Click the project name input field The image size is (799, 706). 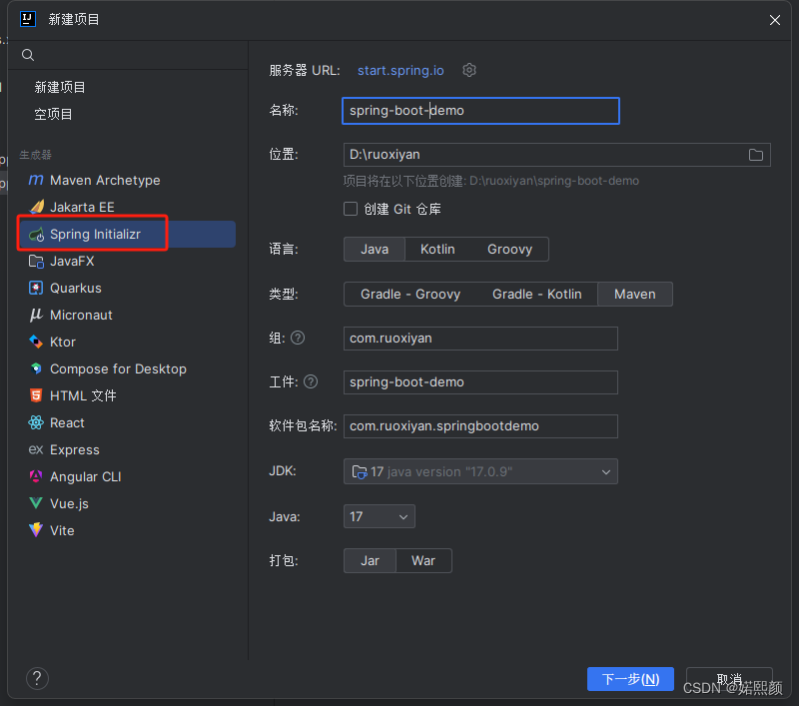479,111
